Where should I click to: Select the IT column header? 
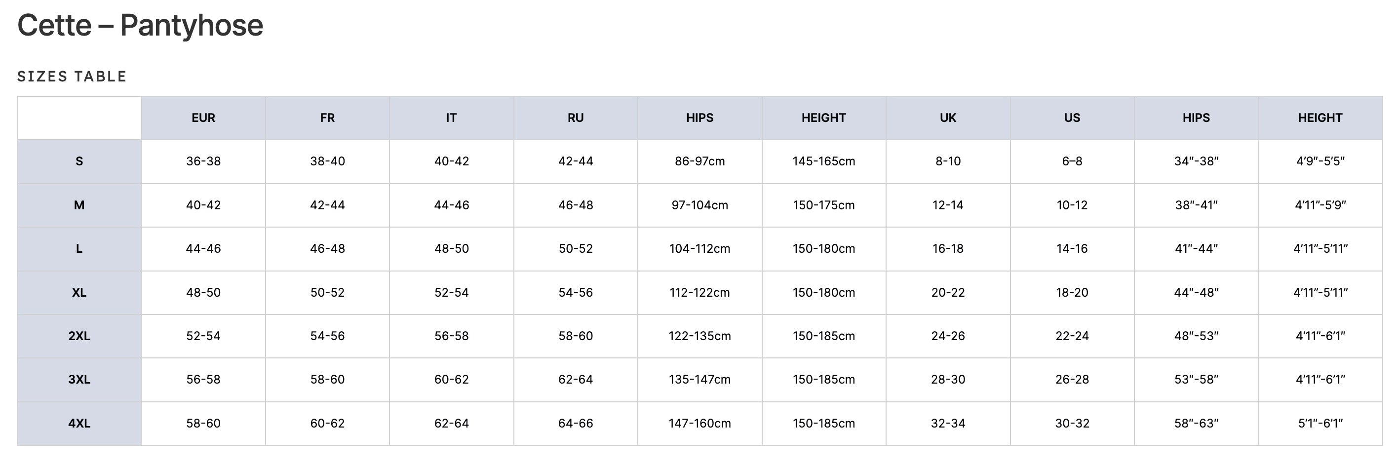click(452, 118)
